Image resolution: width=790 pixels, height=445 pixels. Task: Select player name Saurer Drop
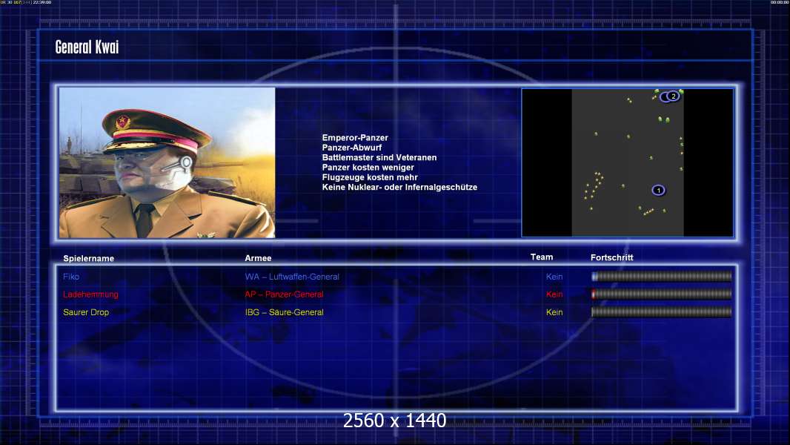point(86,312)
